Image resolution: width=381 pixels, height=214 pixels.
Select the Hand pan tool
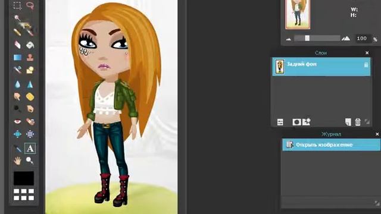(x=17, y=160)
